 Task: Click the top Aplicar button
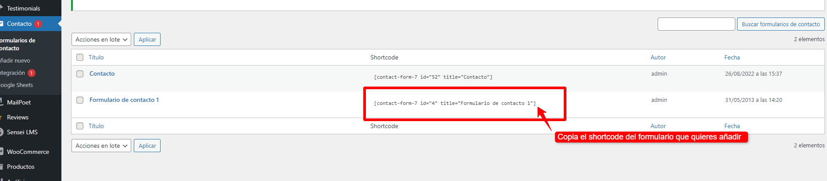[x=147, y=39]
